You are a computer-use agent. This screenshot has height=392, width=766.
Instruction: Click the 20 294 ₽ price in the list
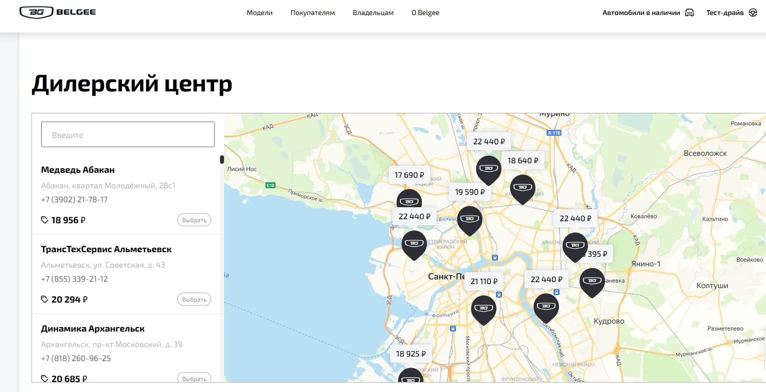pyautogui.click(x=69, y=300)
